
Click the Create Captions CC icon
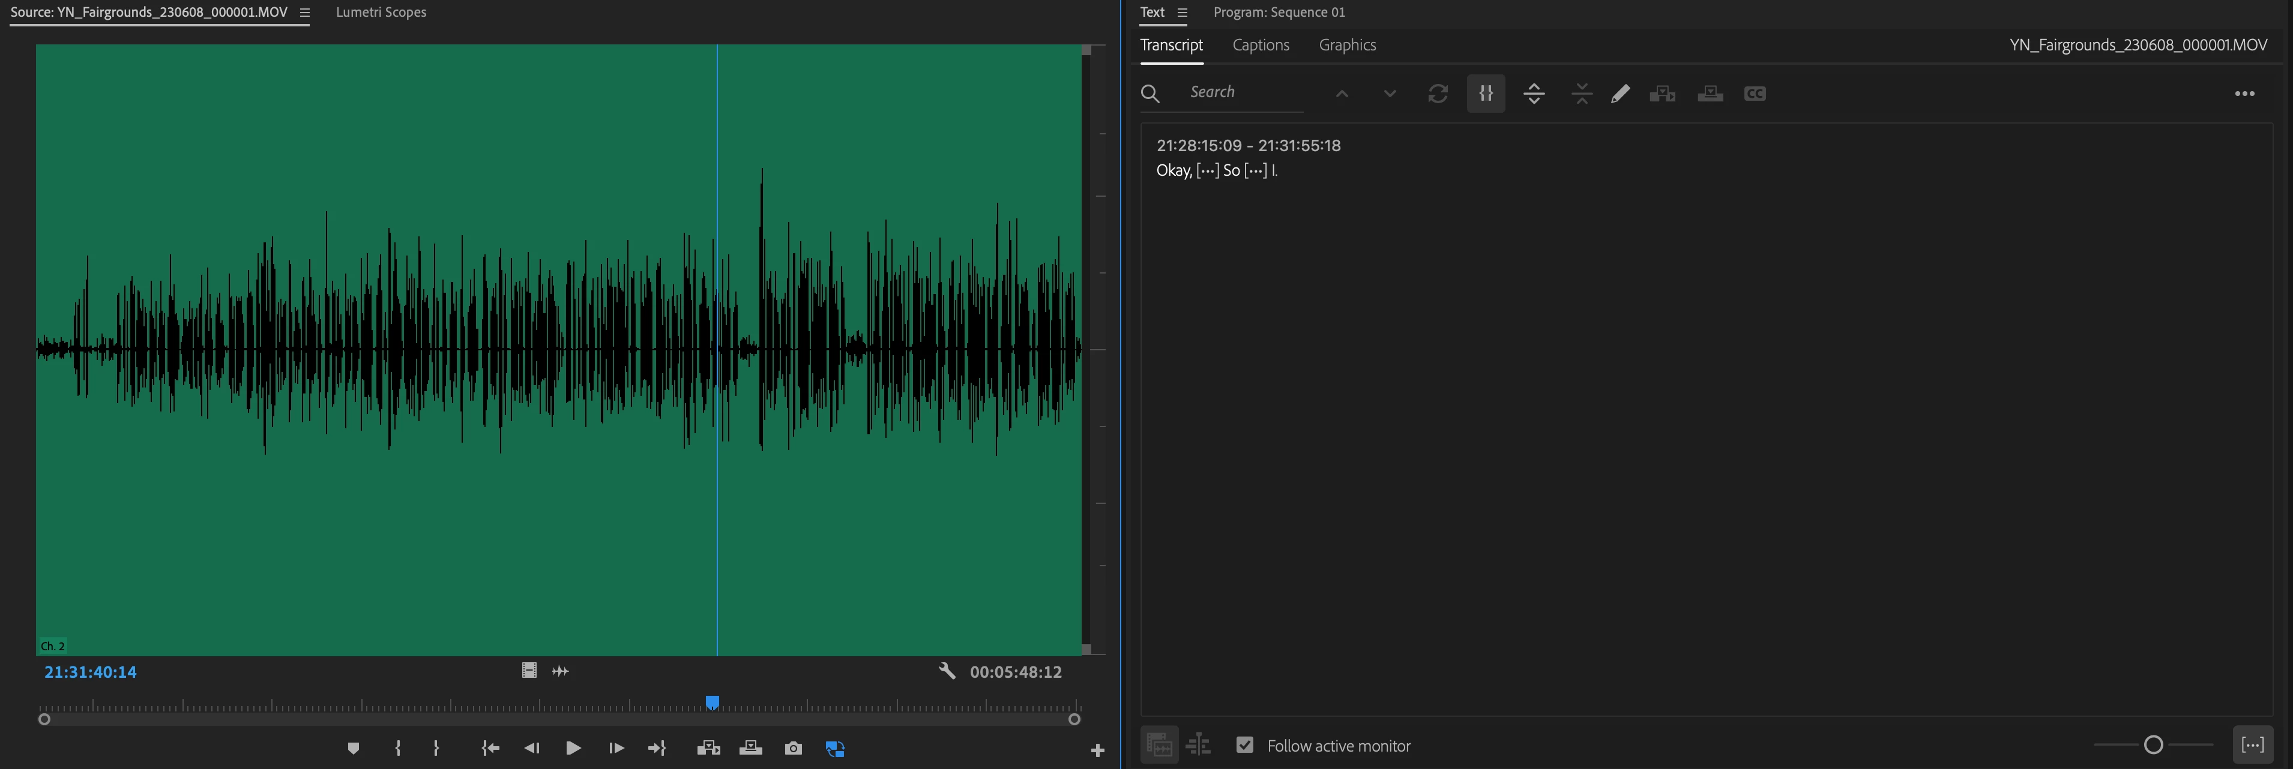pyautogui.click(x=1755, y=94)
